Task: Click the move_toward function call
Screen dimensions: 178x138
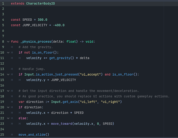Action: tap(61, 124)
